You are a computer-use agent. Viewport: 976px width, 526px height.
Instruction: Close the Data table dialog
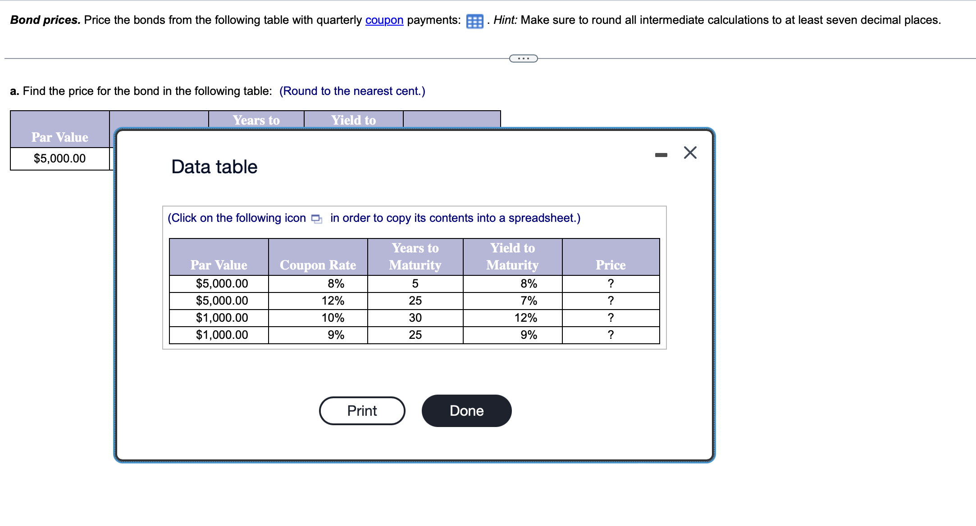(x=690, y=153)
